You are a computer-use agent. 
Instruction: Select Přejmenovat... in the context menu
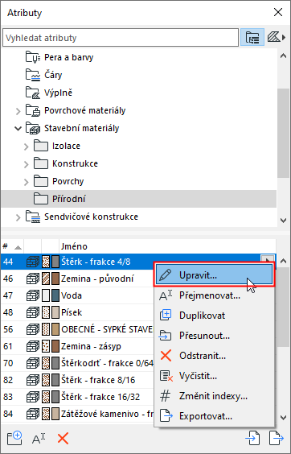214,295
